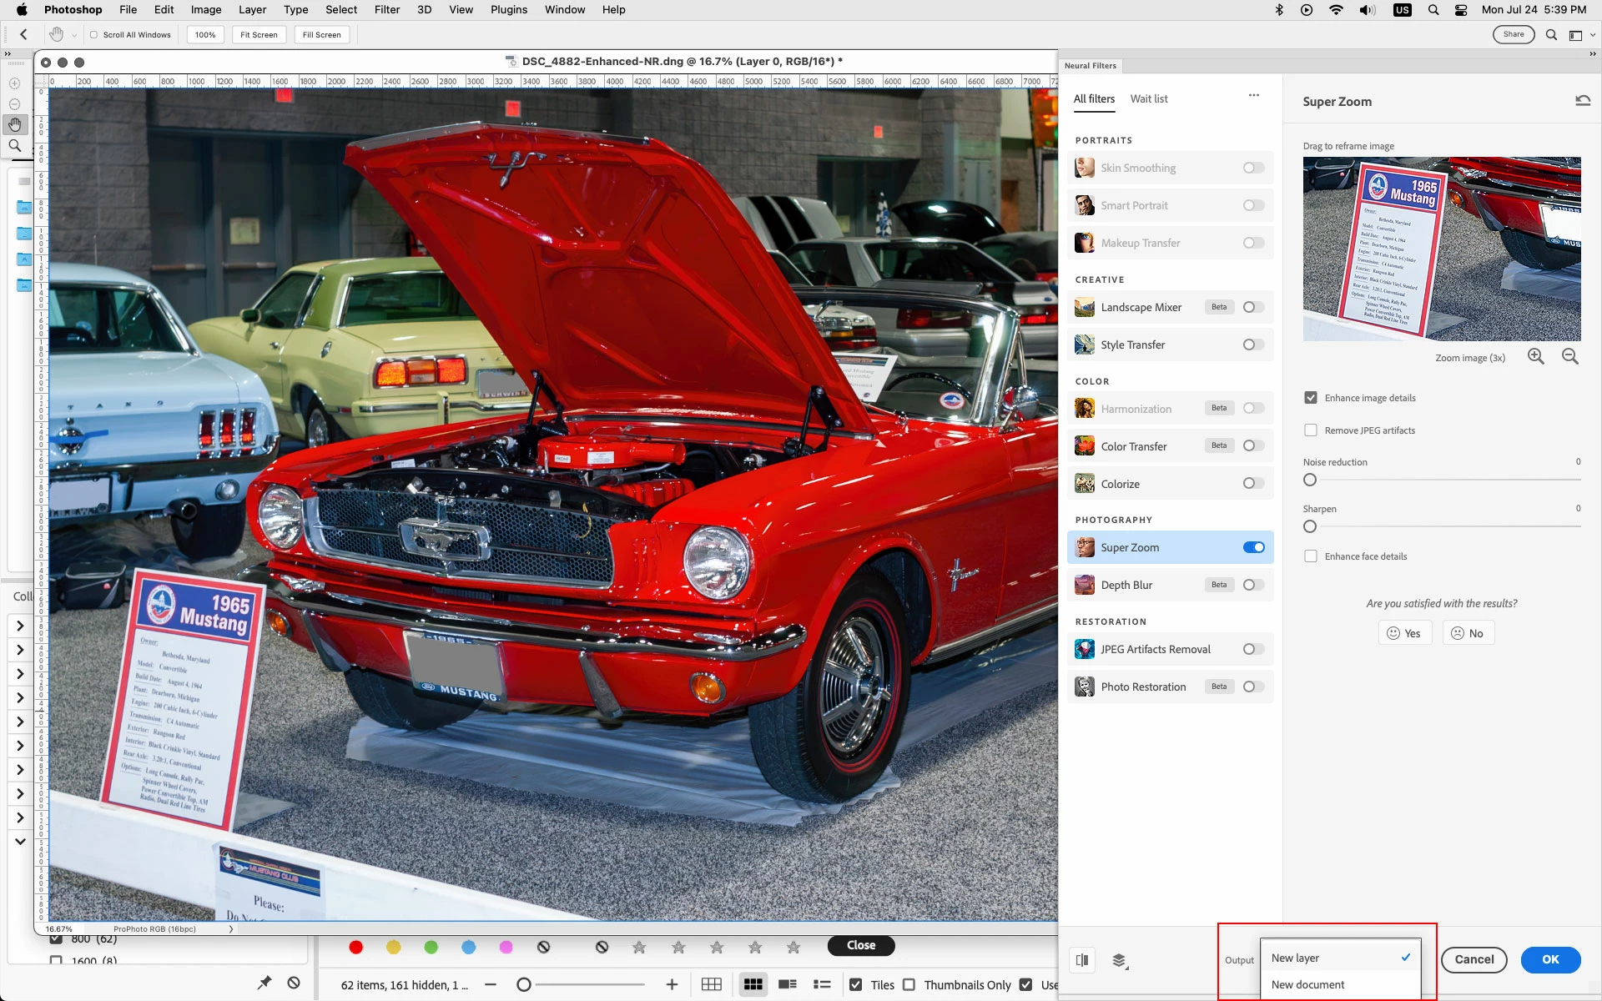Open the Filter menu

(x=386, y=10)
